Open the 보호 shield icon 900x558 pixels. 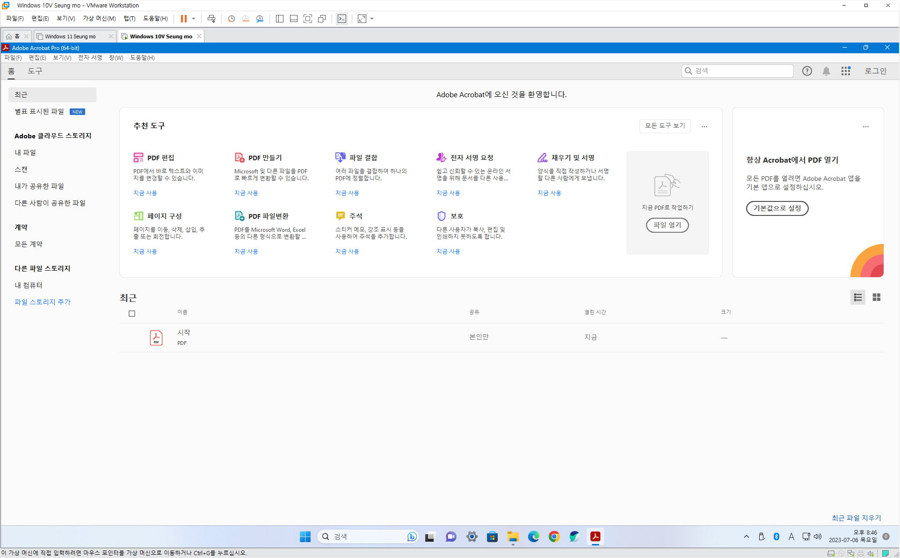441,216
